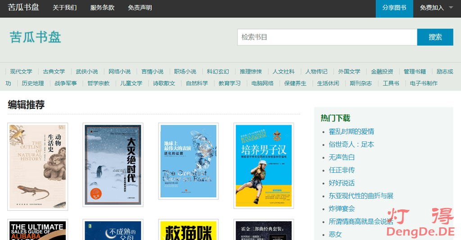Click the large 苦瓜书盘 site title
Image resolution: width=461 pixels, height=240 pixels.
click(x=36, y=37)
